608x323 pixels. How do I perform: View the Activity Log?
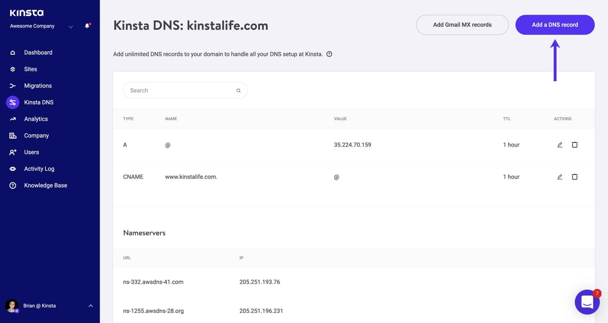click(x=39, y=169)
